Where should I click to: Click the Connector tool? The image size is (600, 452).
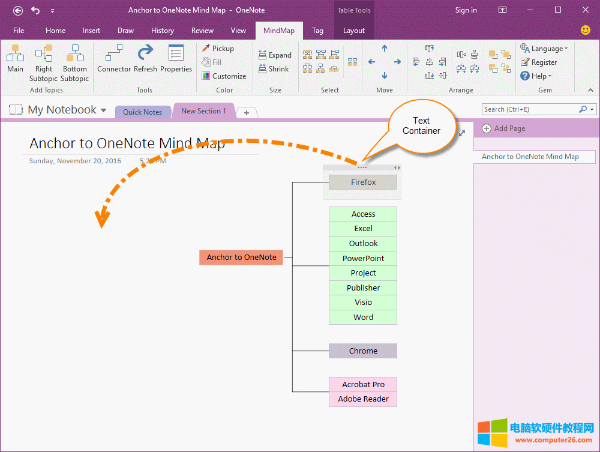(x=114, y=60)
